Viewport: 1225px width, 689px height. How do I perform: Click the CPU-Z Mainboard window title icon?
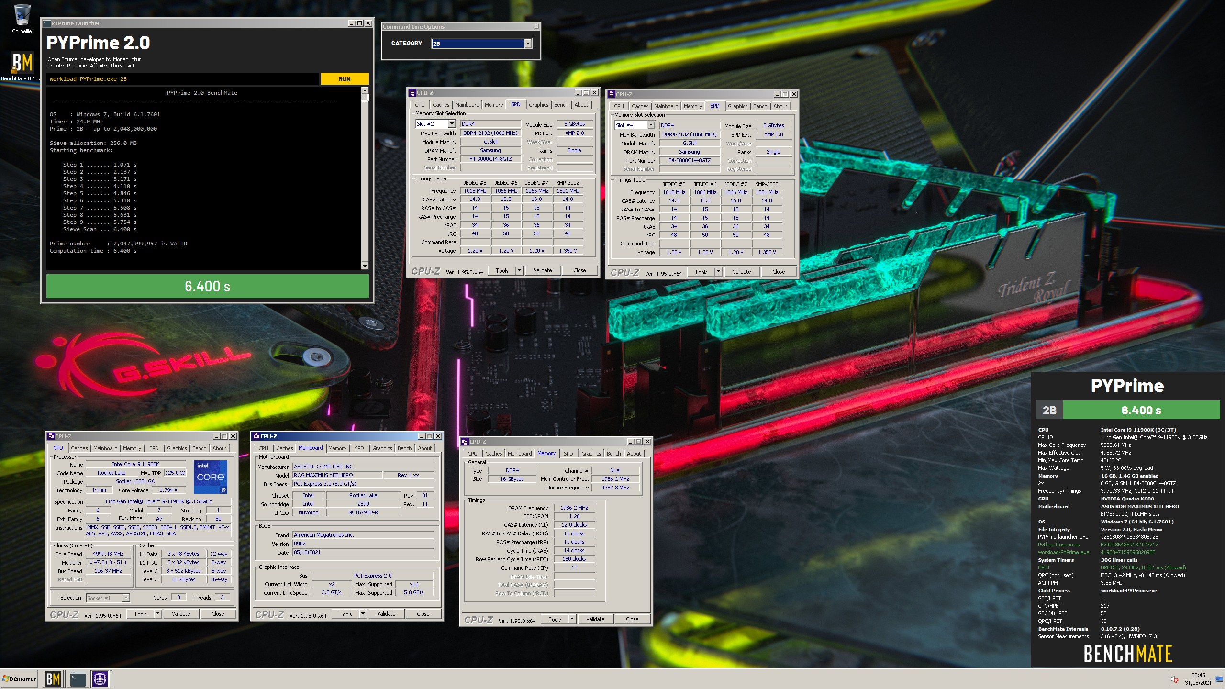pyautogui.click(x=256, y=436)
